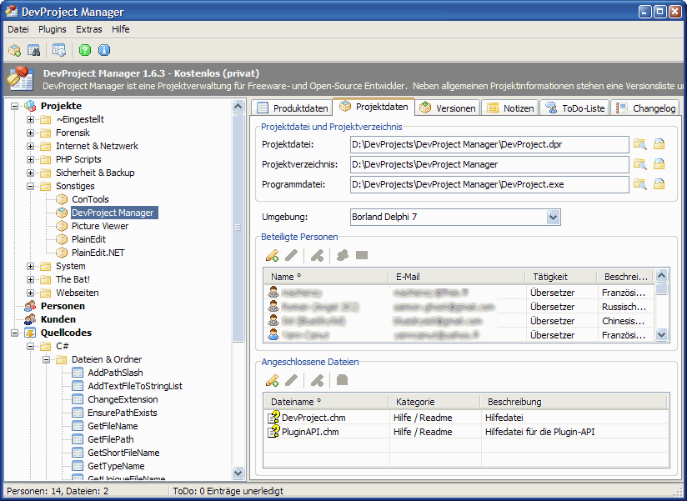Expand the Webseiten folder
Viewport: 687px width, 501px height.
click(x=30, y=293)
